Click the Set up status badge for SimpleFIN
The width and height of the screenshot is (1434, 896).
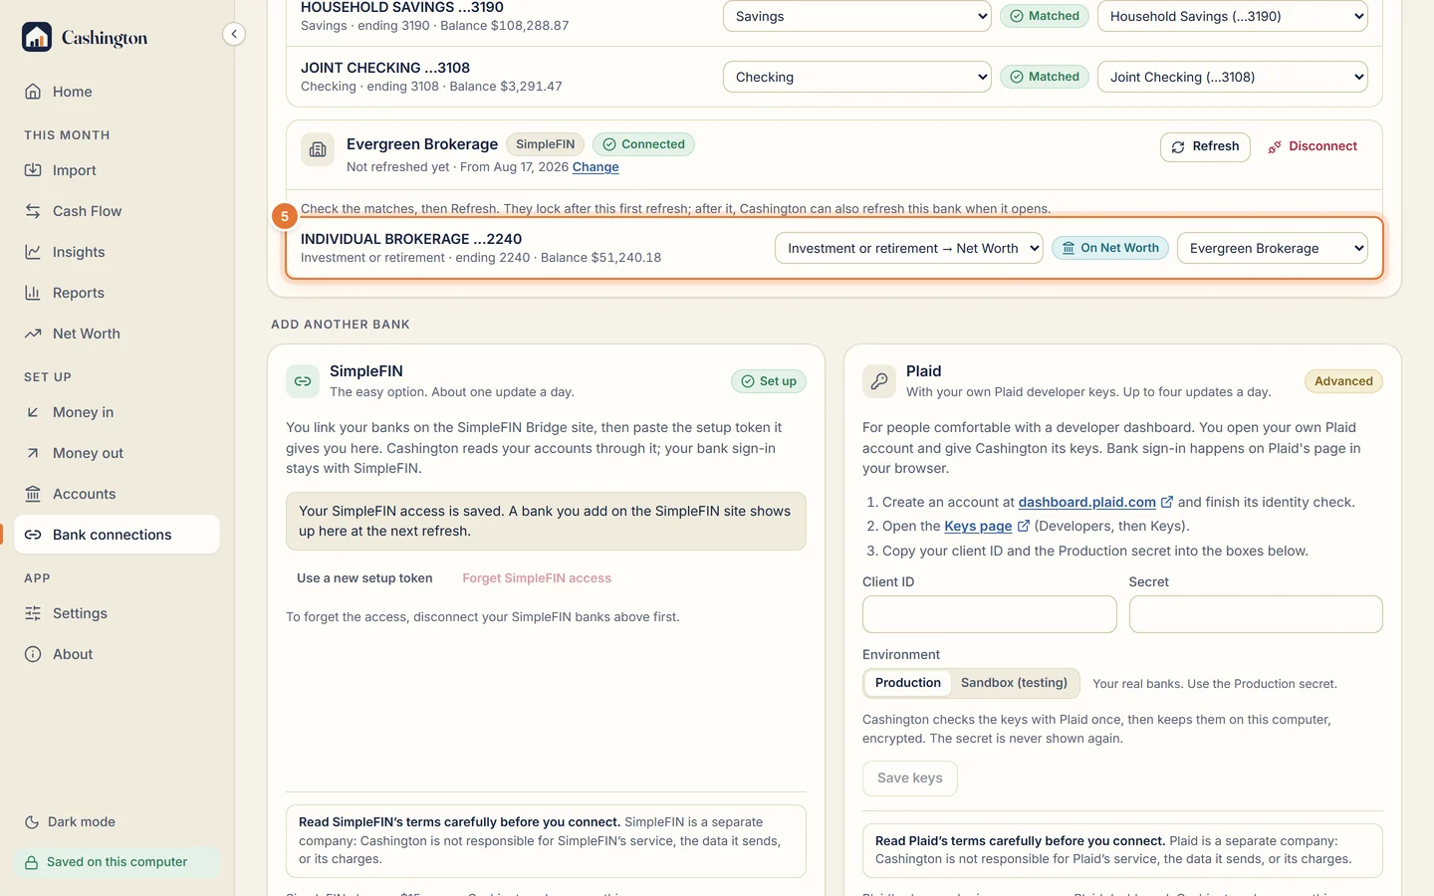[768, 381]
